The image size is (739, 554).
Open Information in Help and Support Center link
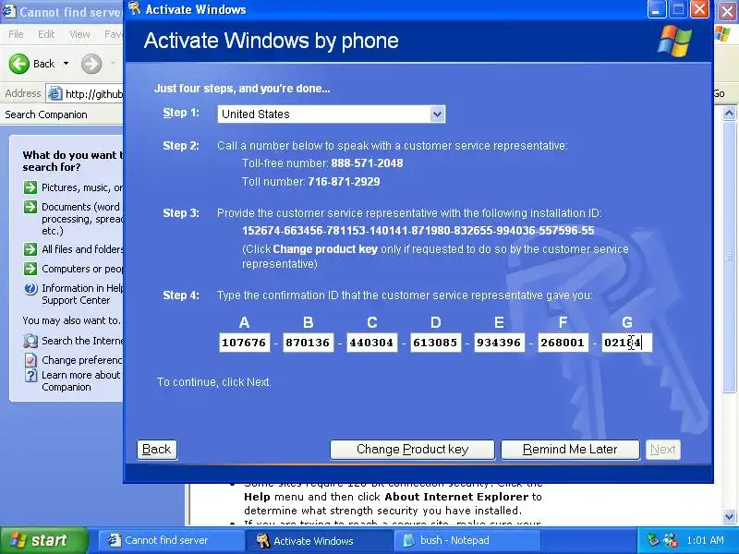[x=82, y=294]
